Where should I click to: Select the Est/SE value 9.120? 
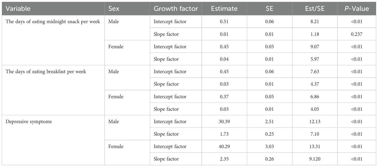tap(315, 159)
